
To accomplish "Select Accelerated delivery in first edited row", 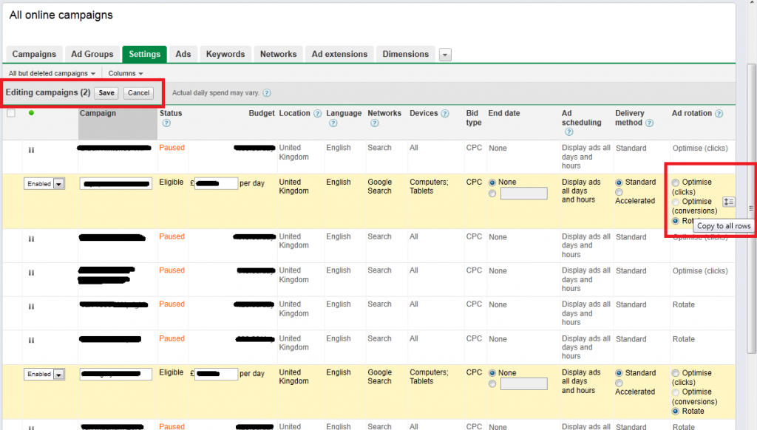I will [x=619, y=192].
